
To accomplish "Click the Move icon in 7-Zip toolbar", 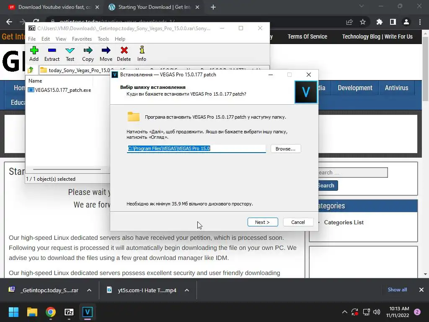I will (106, 54).
